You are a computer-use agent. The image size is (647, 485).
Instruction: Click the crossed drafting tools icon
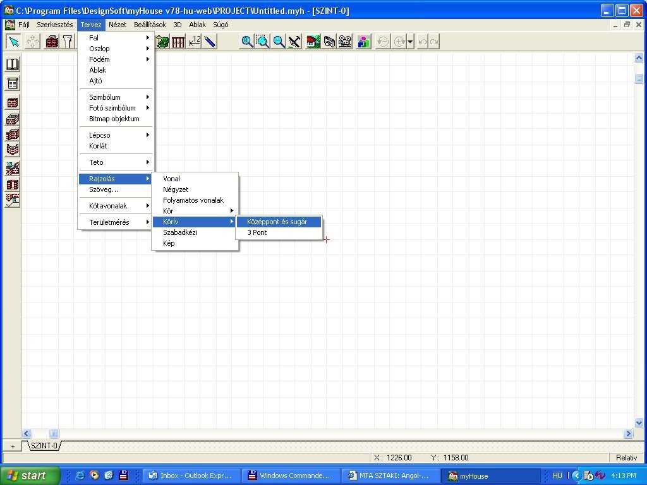[294, 42]
